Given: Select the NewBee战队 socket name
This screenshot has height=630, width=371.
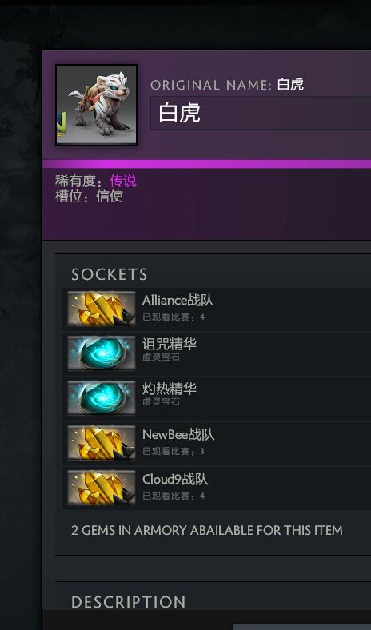Looking at the screenshot, I should coord(178,434).
